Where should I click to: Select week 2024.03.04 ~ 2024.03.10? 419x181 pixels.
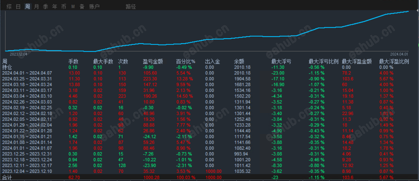click(27, 96)
